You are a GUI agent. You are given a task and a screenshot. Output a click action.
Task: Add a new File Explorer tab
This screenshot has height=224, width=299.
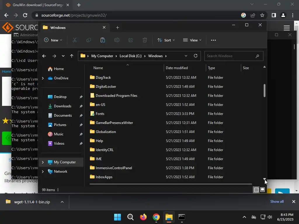[x=117, y=28]
